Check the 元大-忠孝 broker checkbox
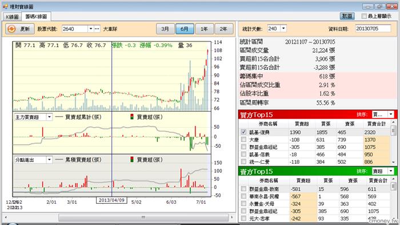Viewport: 400px width, 225px height. [x=243, y=218]
